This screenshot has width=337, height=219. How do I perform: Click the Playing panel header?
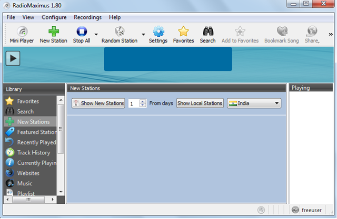pyautogui.click(x=311, y=88)
